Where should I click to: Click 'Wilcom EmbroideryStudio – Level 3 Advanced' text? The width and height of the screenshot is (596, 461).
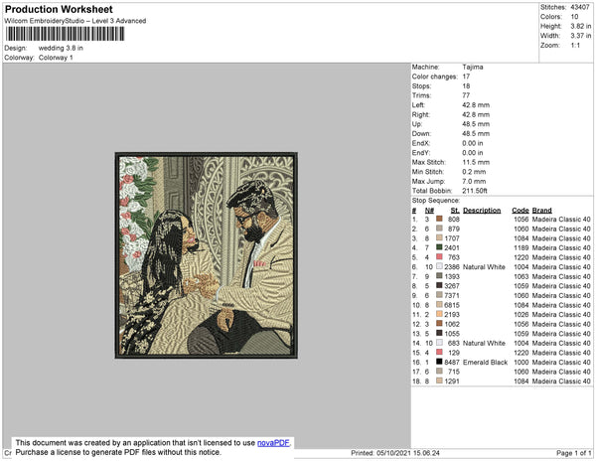click(x=75, y=21)
